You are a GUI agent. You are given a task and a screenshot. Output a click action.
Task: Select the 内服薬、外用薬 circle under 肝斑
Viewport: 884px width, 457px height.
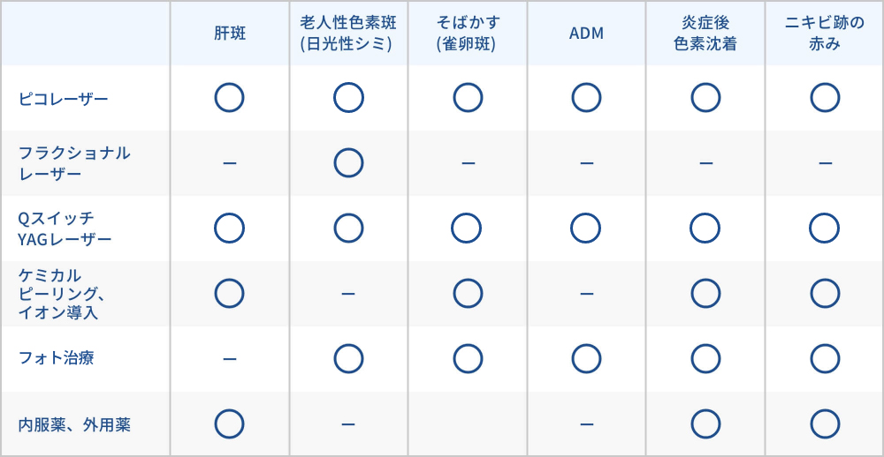point(229,423)
